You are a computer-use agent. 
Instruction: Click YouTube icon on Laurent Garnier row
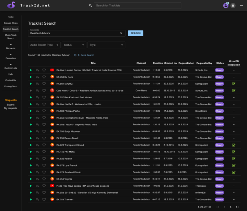52,70
